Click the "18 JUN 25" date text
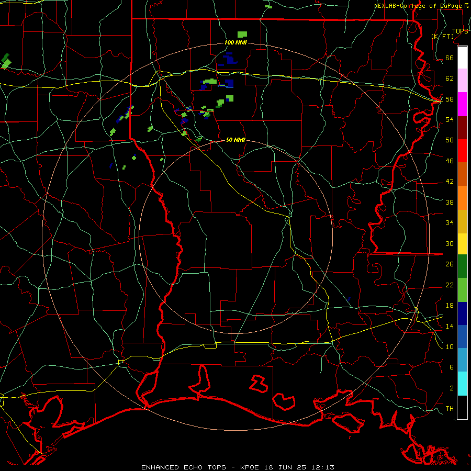Screen dimensions: 471x471 (x=285, y=467)
